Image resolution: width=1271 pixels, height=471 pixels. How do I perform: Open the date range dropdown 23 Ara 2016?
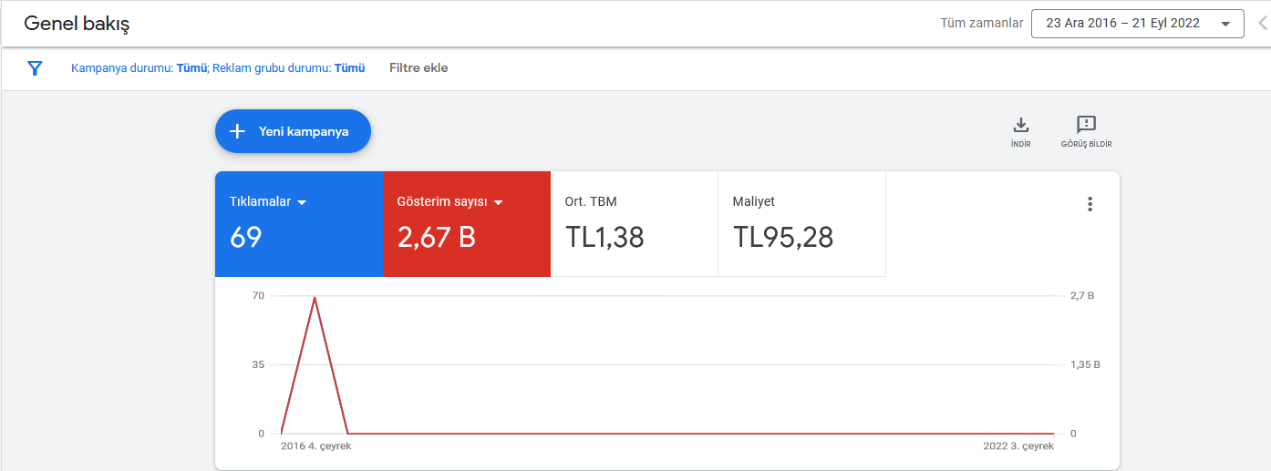point(1137,24)
